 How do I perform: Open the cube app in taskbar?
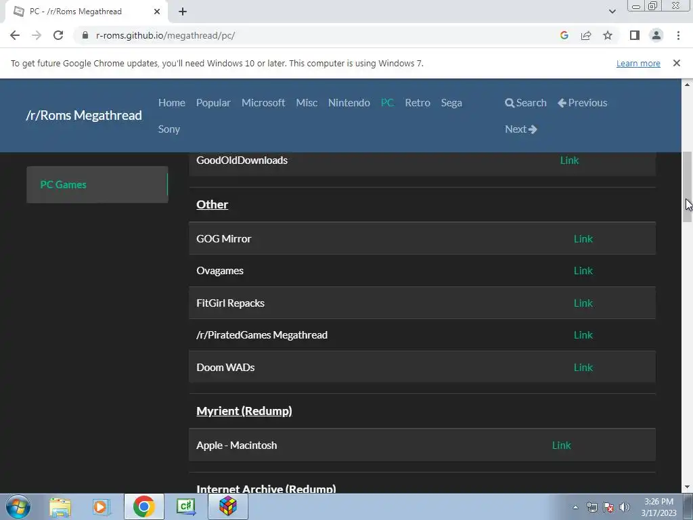click(x=228, y=506)
